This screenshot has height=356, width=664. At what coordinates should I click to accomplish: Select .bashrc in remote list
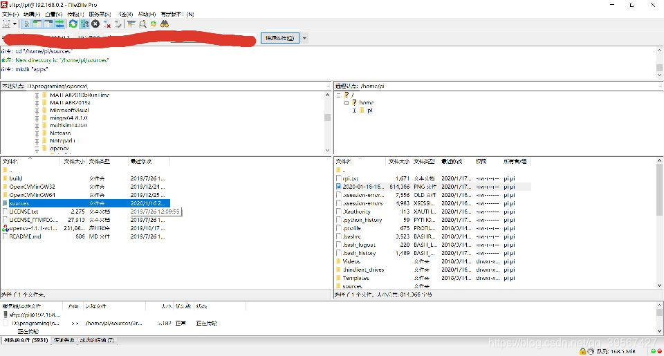[x=352, y=236]
